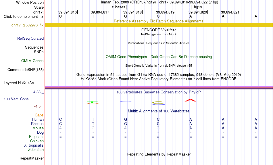Select the Rhesus species row label
Viewport: 273px width, 165px height.
coord(37,124)
